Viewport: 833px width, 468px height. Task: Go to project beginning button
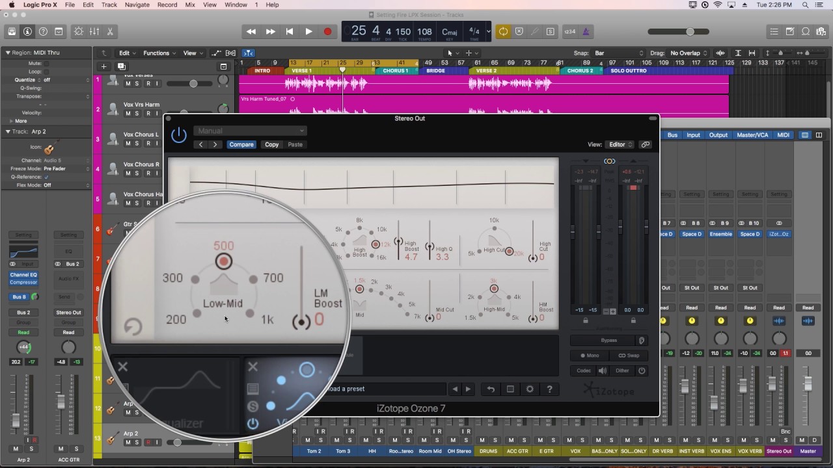tap(290, 31)
